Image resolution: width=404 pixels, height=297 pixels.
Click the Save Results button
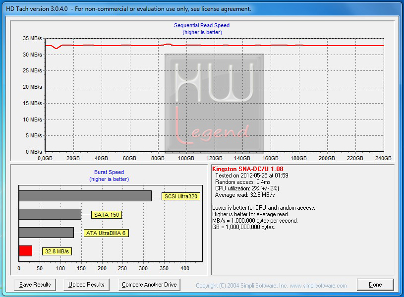[x=35, y=285]
